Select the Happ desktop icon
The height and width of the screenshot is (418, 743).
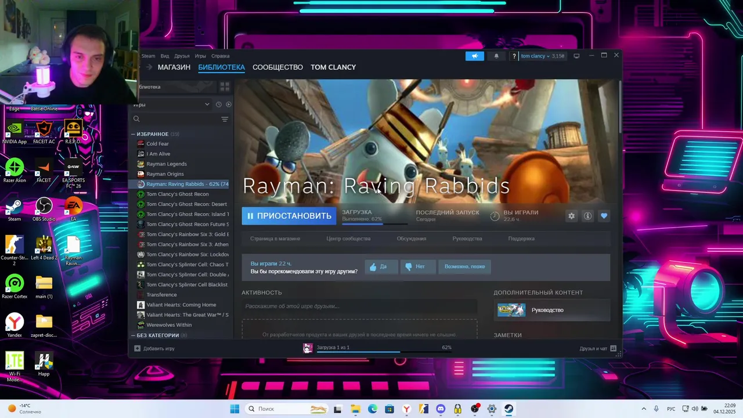pyautogui.click(x=44, y=364)
